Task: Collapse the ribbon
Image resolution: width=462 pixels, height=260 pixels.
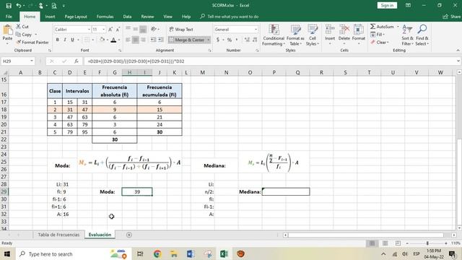Action: [458, 51]
